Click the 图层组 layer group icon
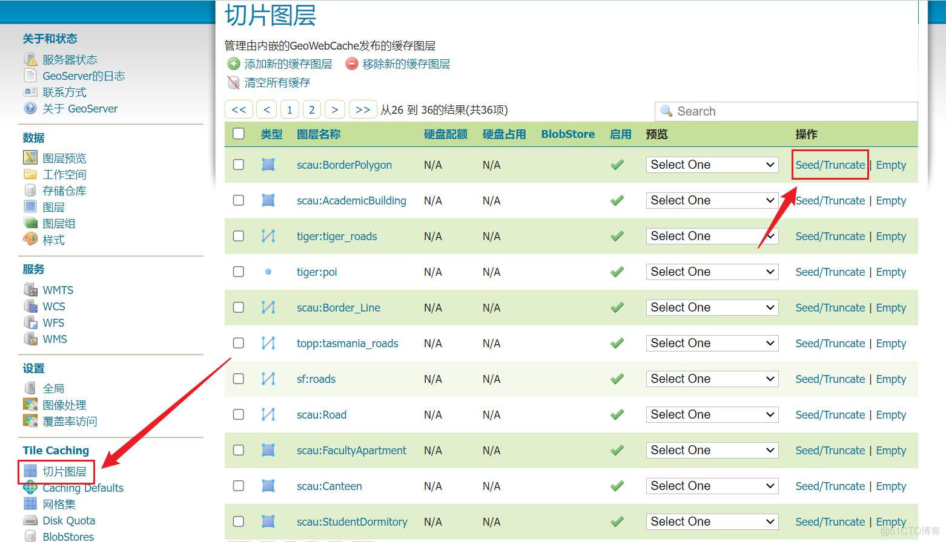Image resolution: width=946 pixels, height=542 pixels. [30, 223]
